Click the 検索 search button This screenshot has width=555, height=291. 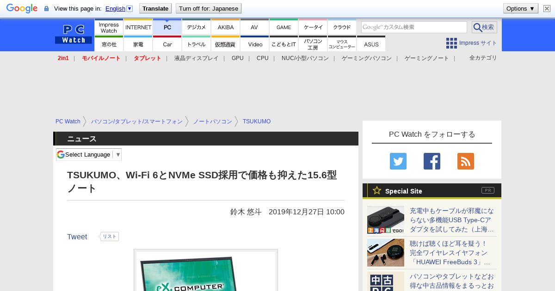tap(484, 27)
